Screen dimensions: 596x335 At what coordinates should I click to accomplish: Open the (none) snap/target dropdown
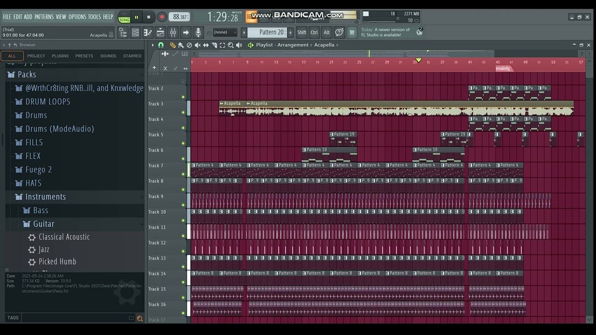click(x=224, y=33)
